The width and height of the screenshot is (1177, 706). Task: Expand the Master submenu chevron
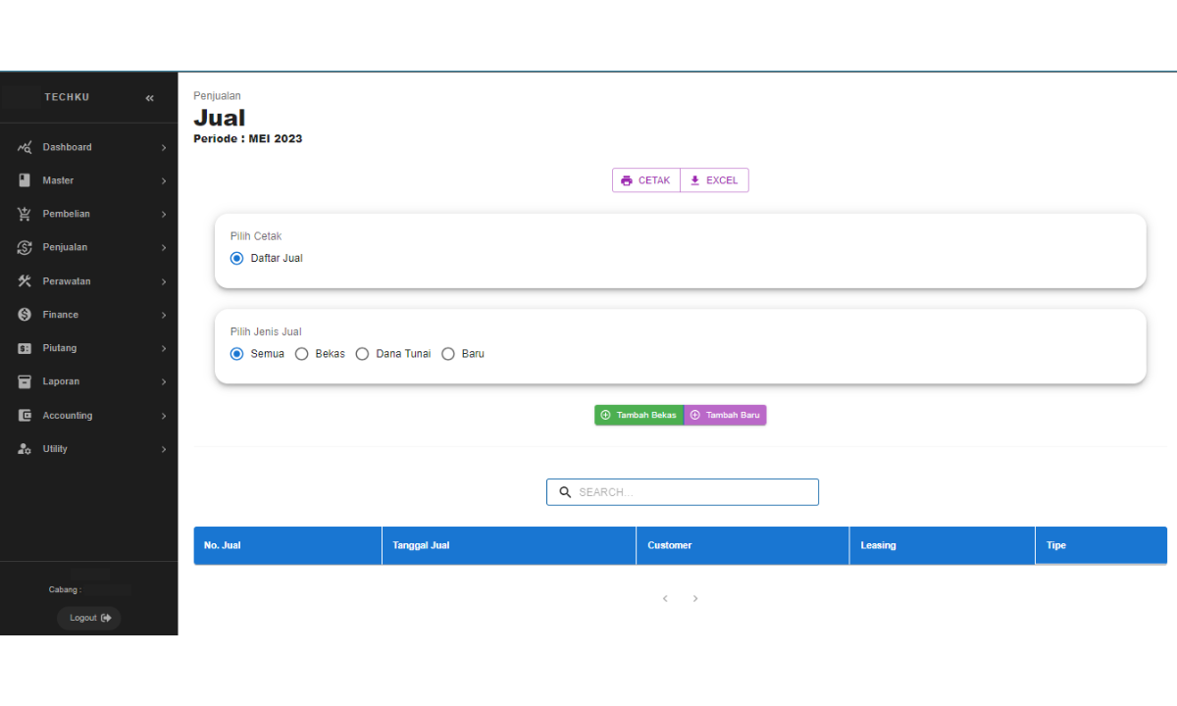[x=164, y=181]
